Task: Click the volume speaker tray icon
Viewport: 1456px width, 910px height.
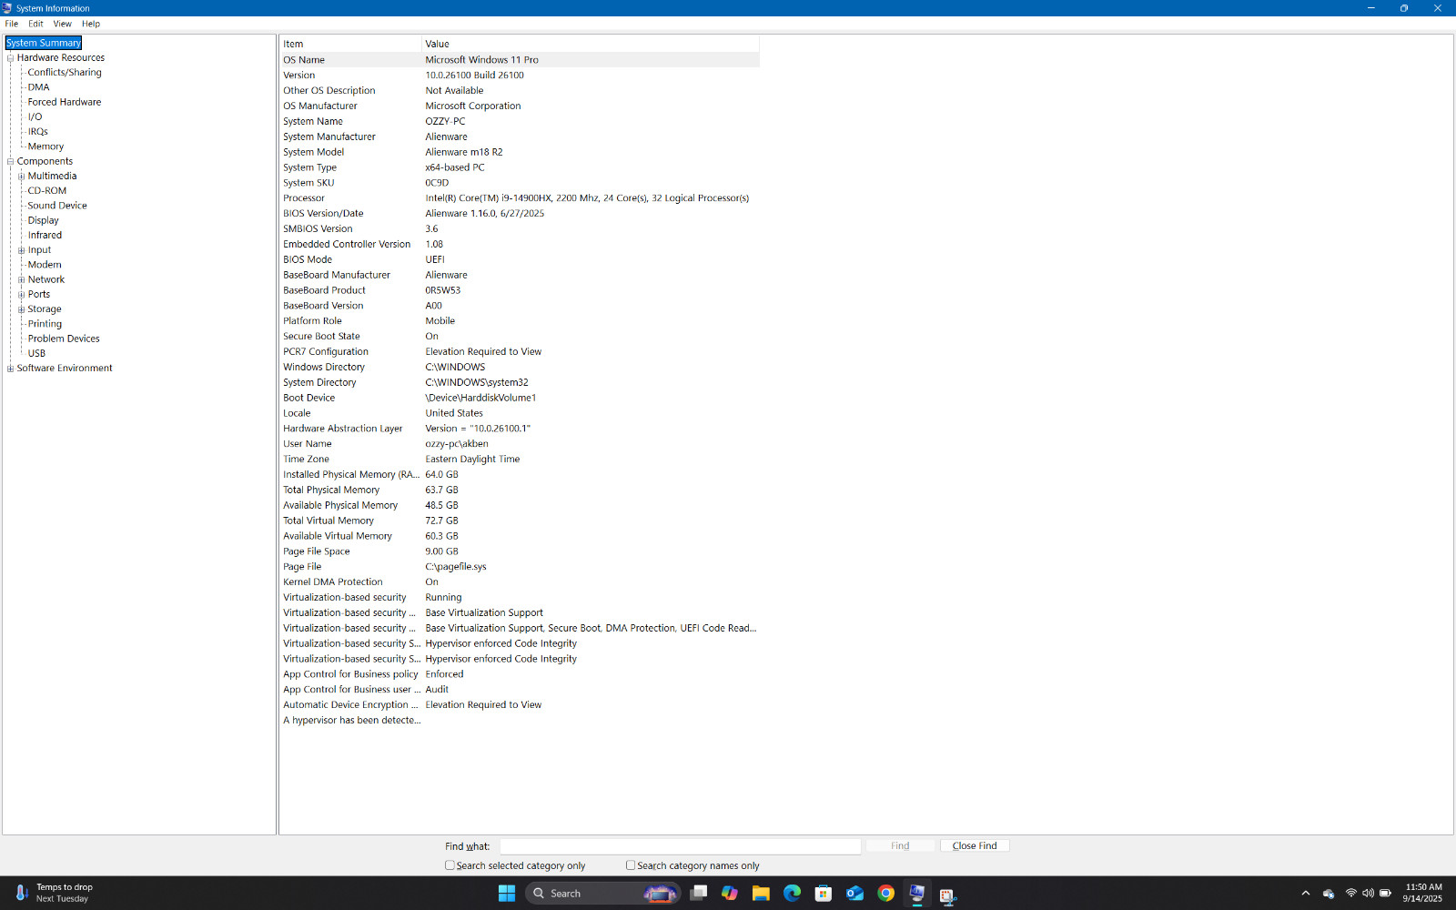Action: [x=1368, y=894]
